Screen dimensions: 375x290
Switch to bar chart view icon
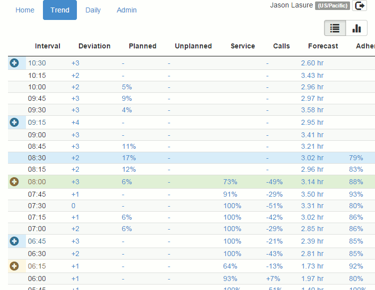click(x=357, y=28)
